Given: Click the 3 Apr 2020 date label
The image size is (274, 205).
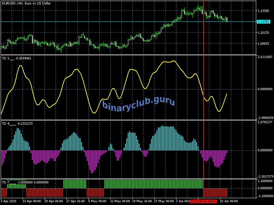Looking at the screenshot, I should pos(9,201).
